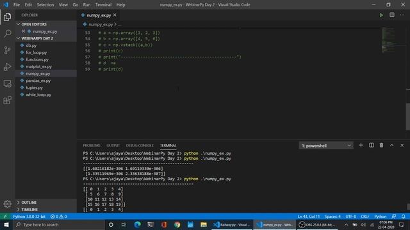
Task: Maximize the terminal panel size
Action: pyautogui.click(x=391, y=145)
